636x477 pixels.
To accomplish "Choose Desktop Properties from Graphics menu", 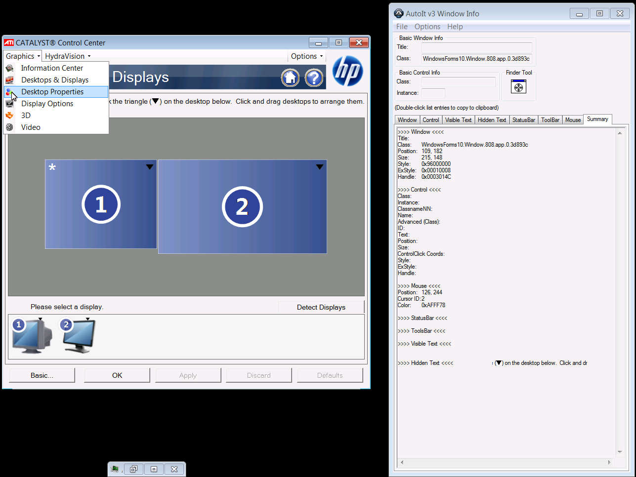I will tap(52, 92).
